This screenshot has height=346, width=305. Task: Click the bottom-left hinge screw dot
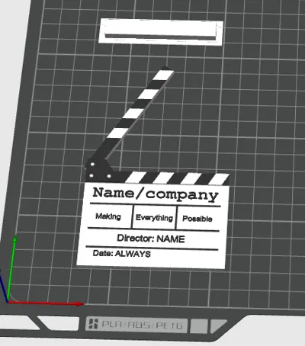(x=91, y=175)
